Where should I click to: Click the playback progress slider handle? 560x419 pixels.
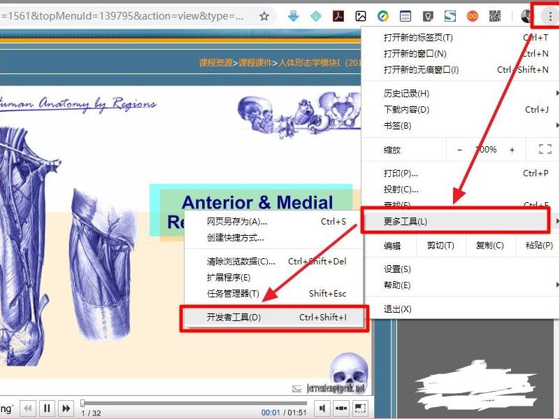point(82,404)
